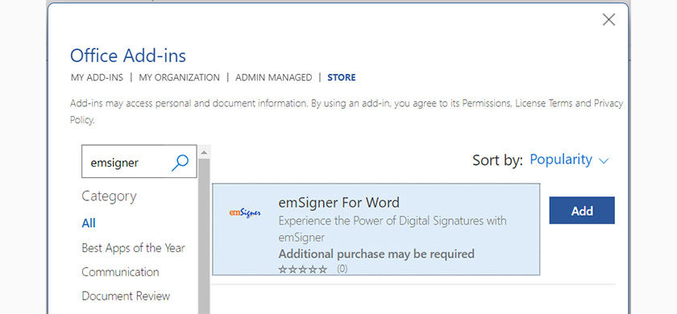The width and height of the screenshot is (677, 314).
Task: Switch to MY ADD-INS tab
Action: pos(97,77)
